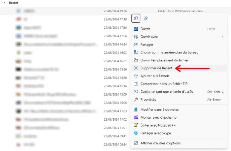Choose Partager avec Skype
This screenshot has width=231, height=151.
tap(179, 133)
